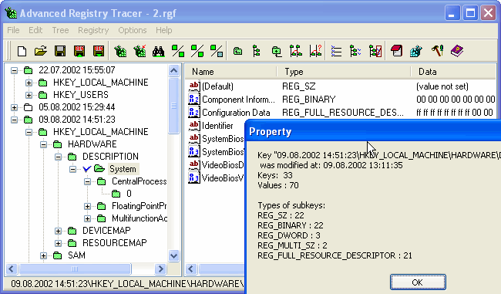Screen dimensions: 501x294
Task: Click the REG icon with the down arrow
Action: point(99,51)
